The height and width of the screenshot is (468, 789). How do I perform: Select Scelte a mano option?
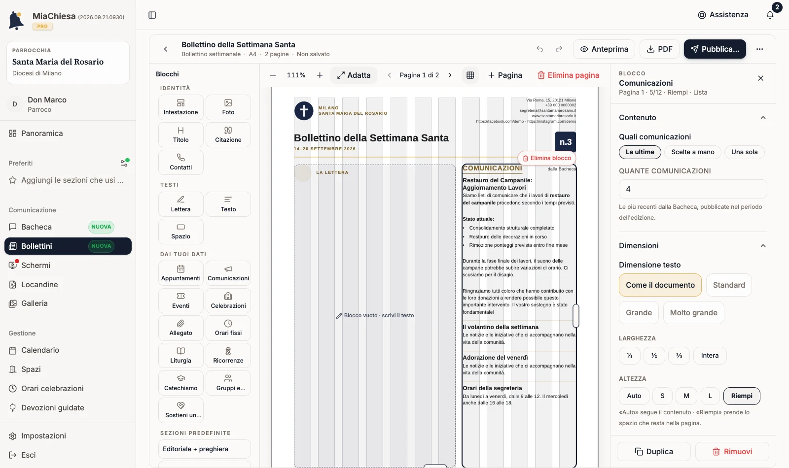[693, 152]
